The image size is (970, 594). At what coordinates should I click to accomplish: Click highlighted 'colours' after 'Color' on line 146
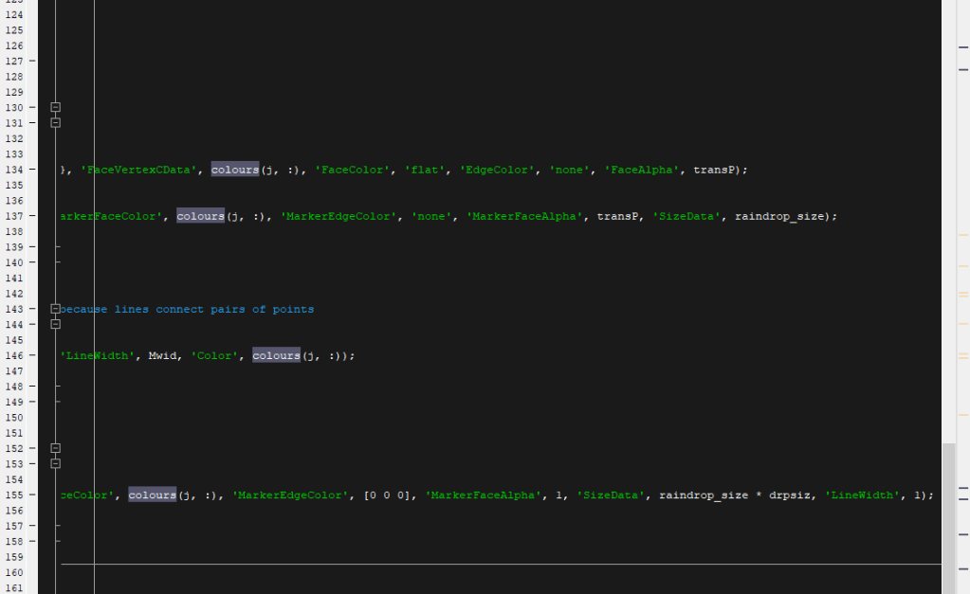[276, 356]
